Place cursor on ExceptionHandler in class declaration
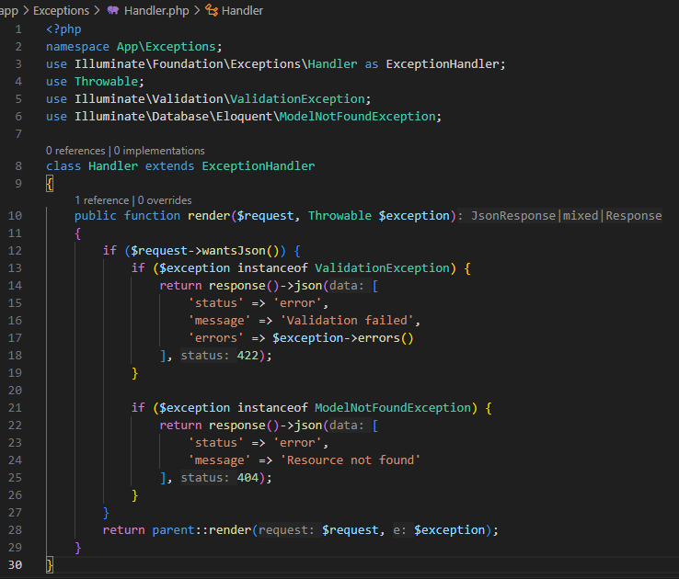Screen dimensions: 679x579 (258, 166)
